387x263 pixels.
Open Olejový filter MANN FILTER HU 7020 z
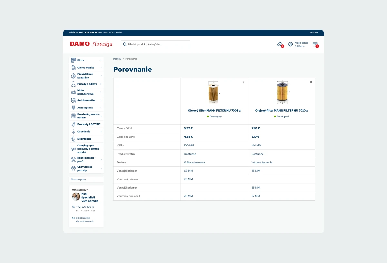282,110
